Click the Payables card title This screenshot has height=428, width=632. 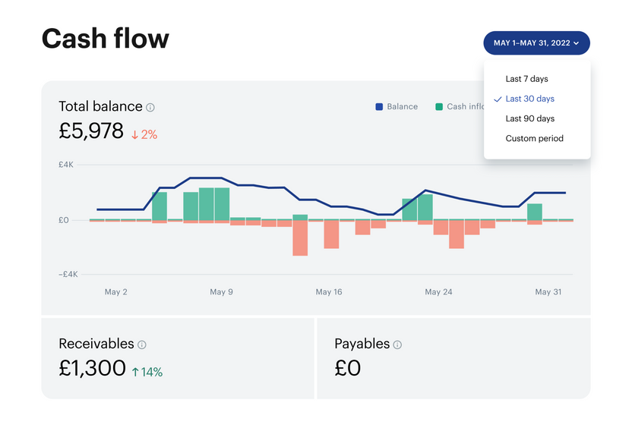tap(362, 344)
